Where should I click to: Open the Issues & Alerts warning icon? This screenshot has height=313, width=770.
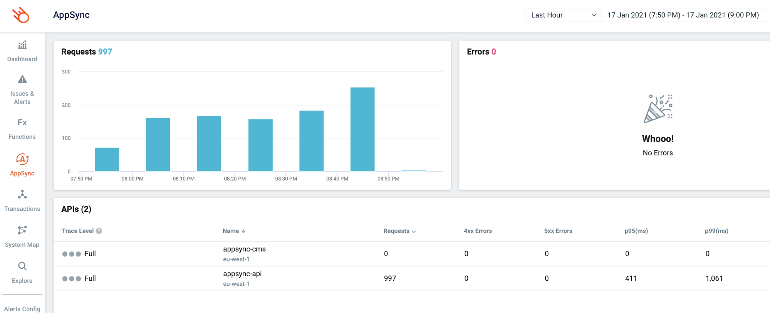(22, 79)
